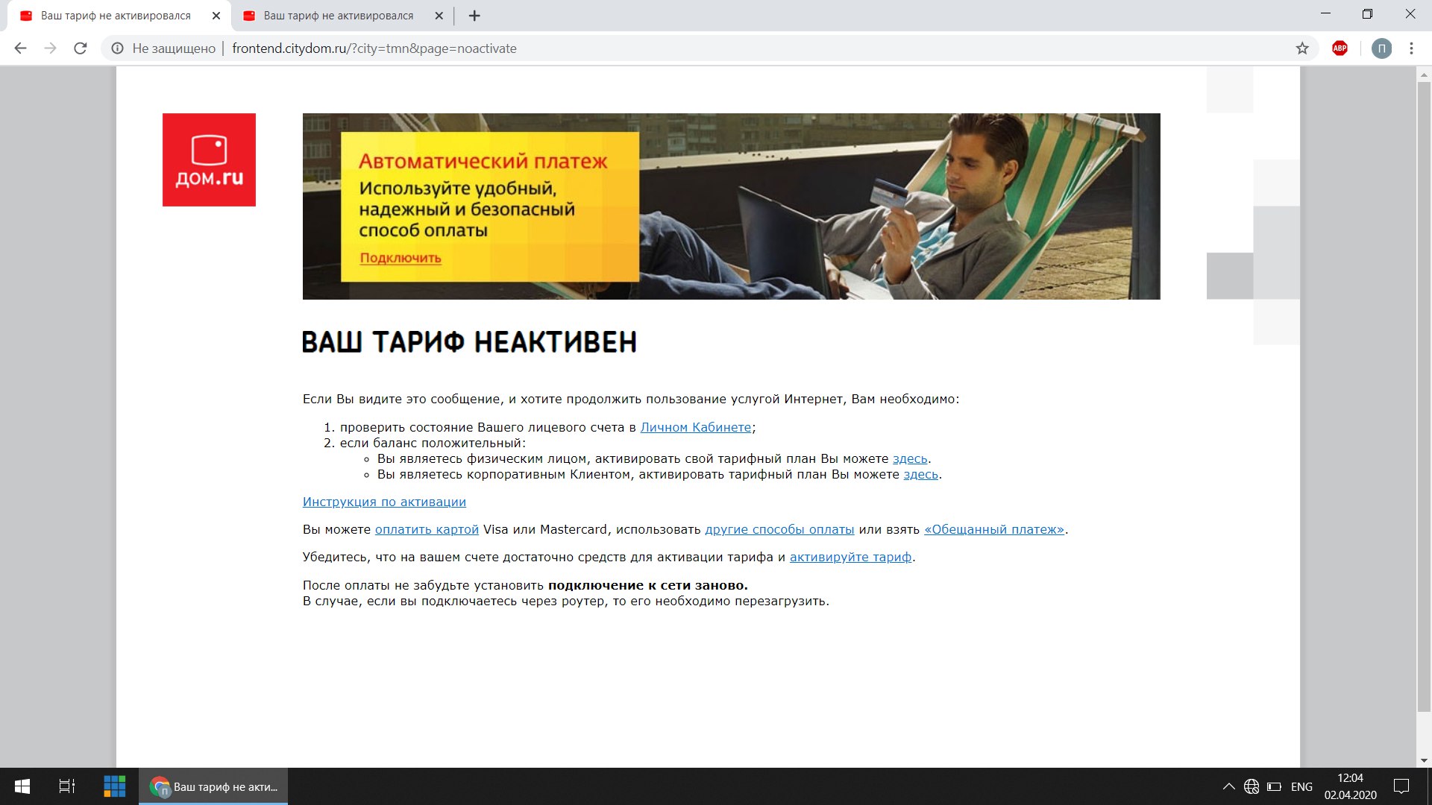Switch the ENG input language
This screenshot has width=1432, height=805.
point(1301,786)
